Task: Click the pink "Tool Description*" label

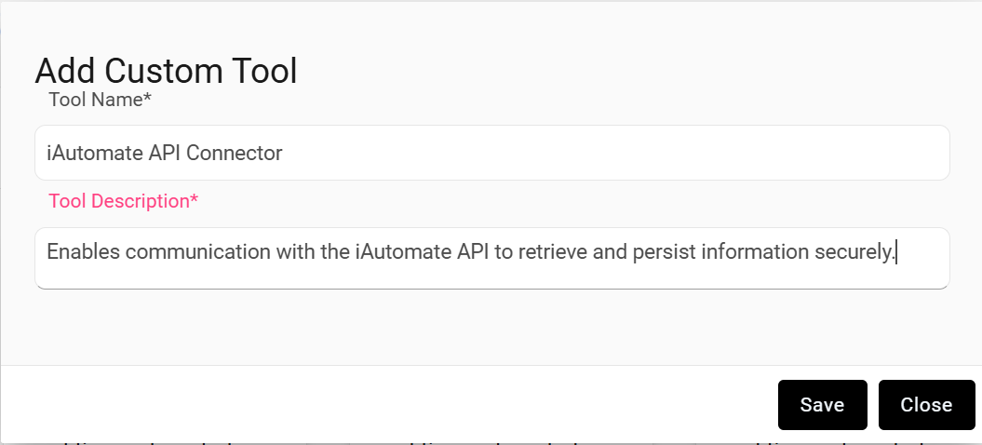Action: click(x=123, y=201)
